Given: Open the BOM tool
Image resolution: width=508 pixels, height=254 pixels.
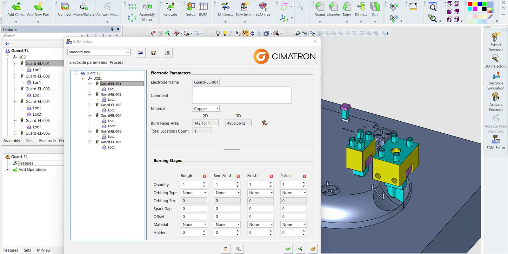Looking at the screenshot, I should point(203,7).
